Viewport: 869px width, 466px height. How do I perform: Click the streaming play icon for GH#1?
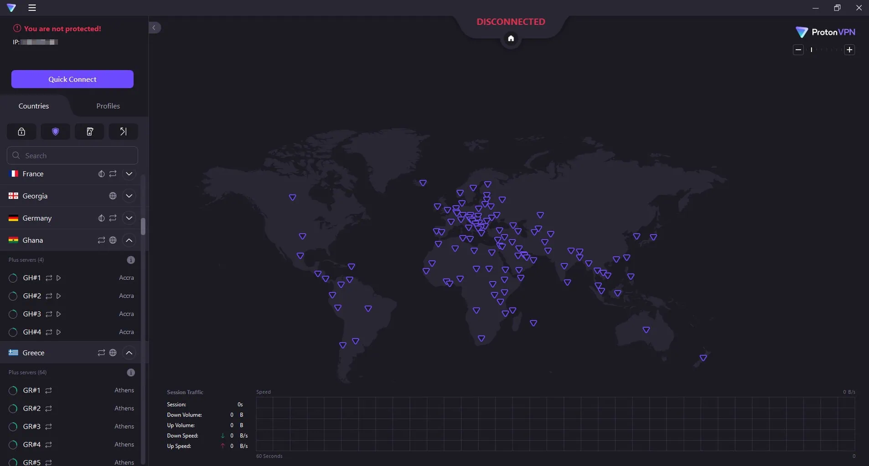[x=59, y=278]
